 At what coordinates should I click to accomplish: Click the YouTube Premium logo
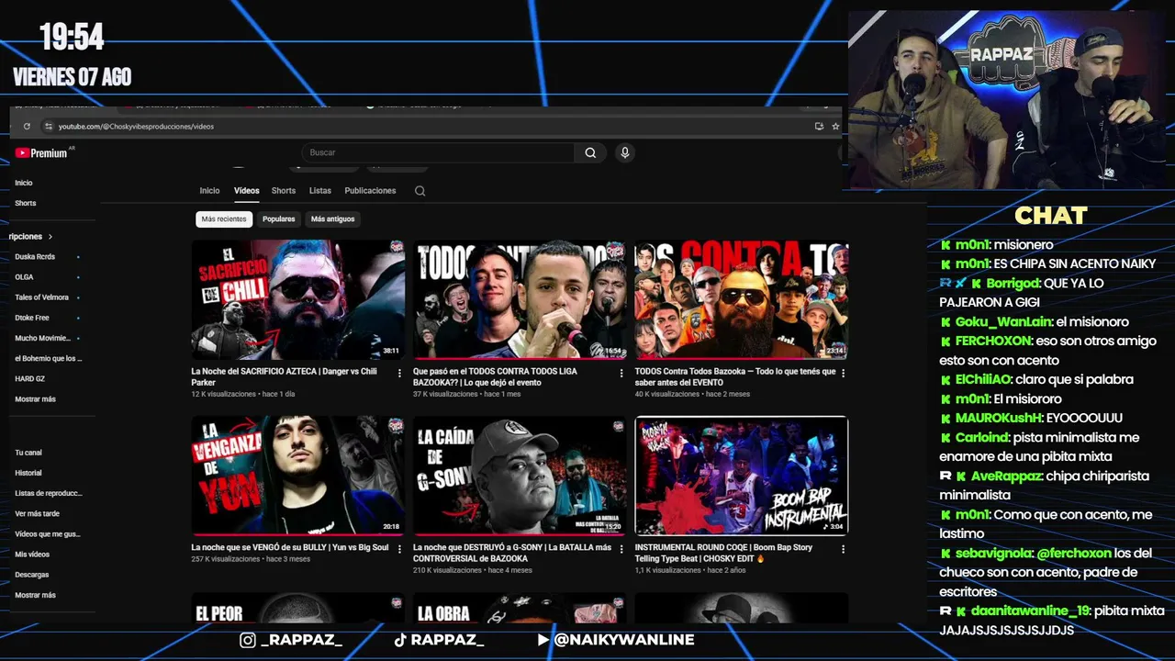pos(41,153)
